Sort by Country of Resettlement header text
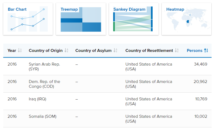 [149, 51]
